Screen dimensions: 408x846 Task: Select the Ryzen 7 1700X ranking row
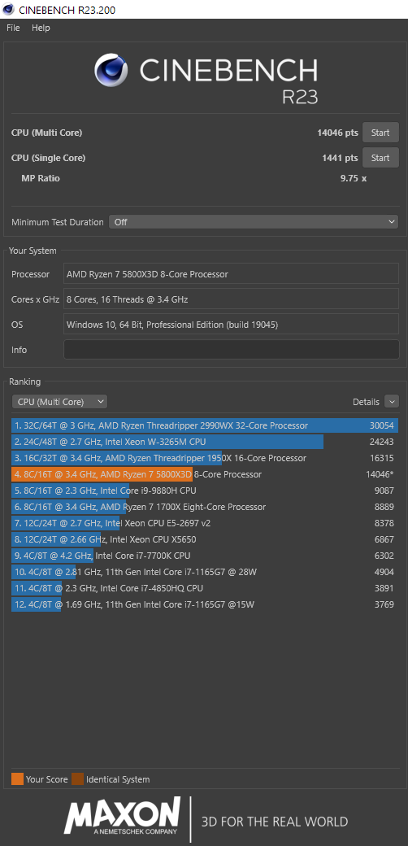(x=205, y=507)
